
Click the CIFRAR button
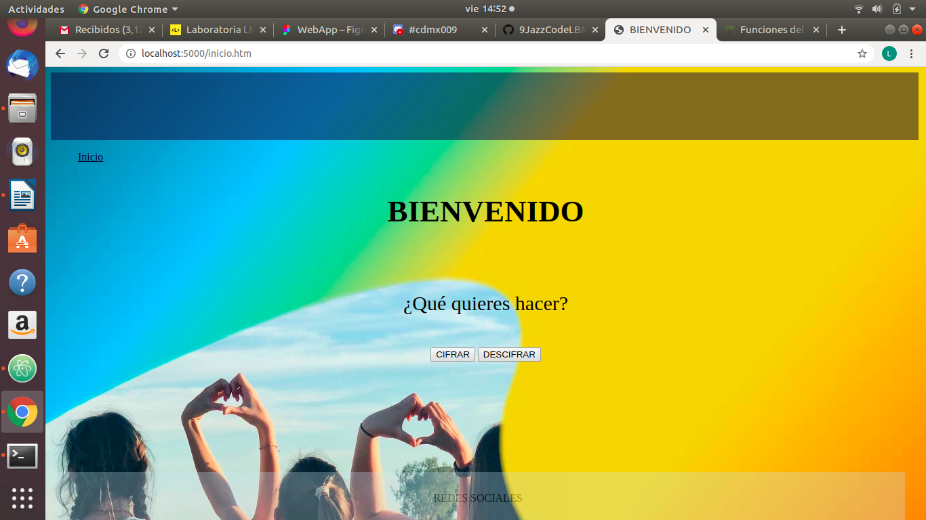click(453, 355)
